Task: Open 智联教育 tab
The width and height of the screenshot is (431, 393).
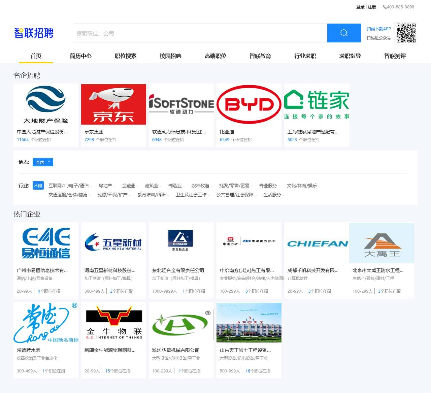Action: click(x=260, y=56)
